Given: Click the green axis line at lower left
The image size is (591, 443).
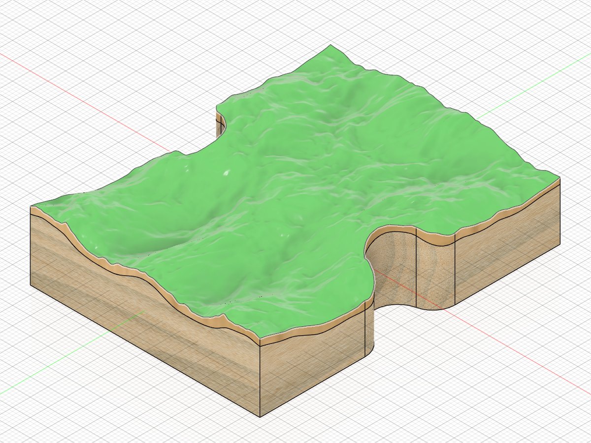Looking at the screenshot, I should point(74,352).
